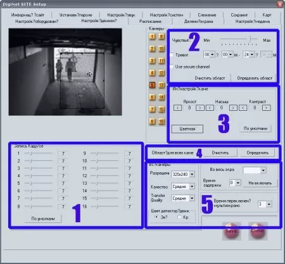The width and height of the screenshot is (285, 264).
Task: Open the 24 end hour dropdown
Action: coord(252,54)
